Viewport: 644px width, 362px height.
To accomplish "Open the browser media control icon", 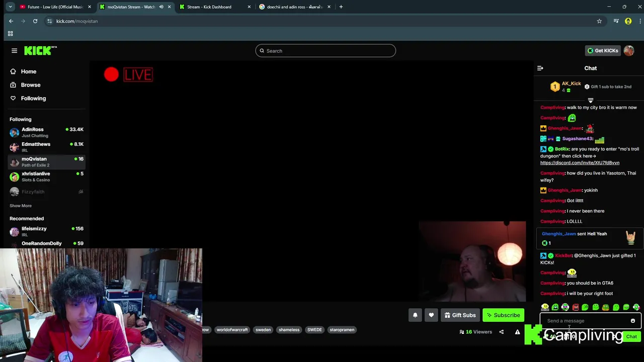I will (616, 21).
